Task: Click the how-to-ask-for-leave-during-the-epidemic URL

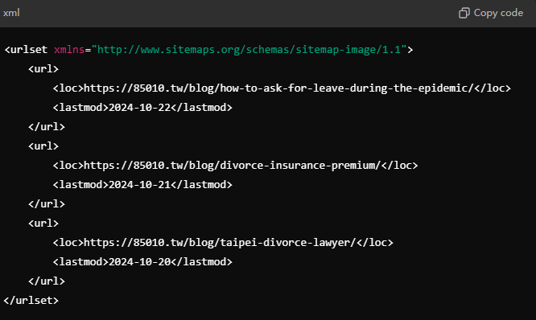Action: point(278,88)
